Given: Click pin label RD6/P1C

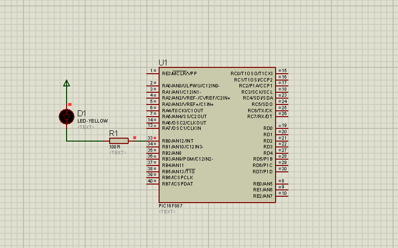Looking at the screenshot, I should pos(263,165).
